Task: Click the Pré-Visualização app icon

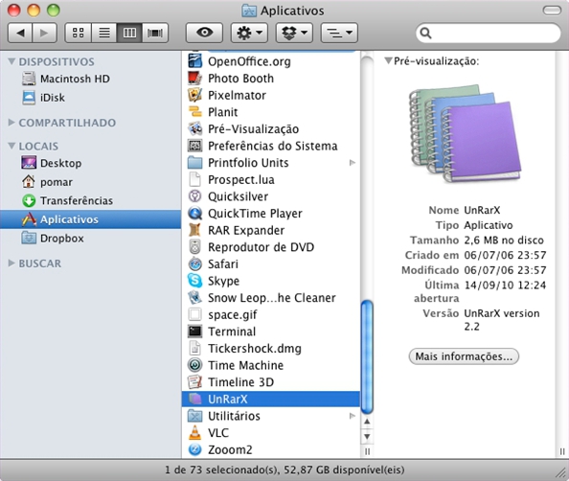Action: point(194,128)
